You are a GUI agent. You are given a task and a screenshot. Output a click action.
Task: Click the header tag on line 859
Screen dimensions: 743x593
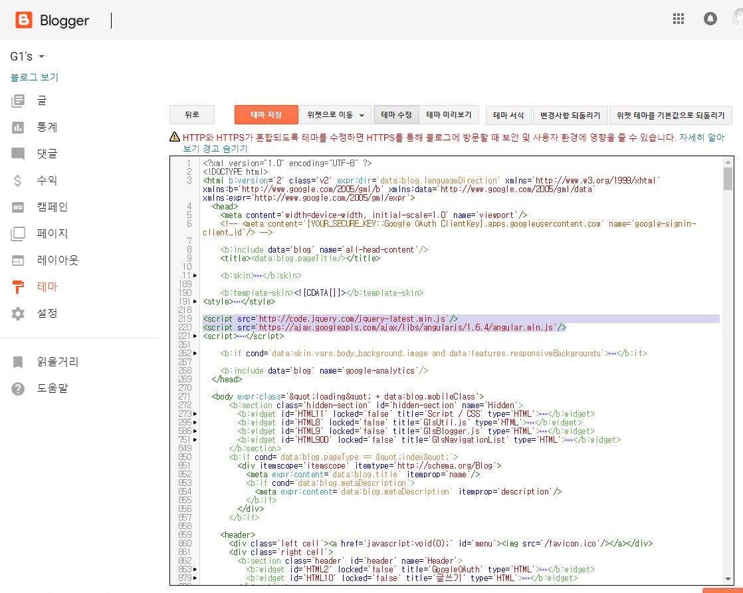[238, 534]
